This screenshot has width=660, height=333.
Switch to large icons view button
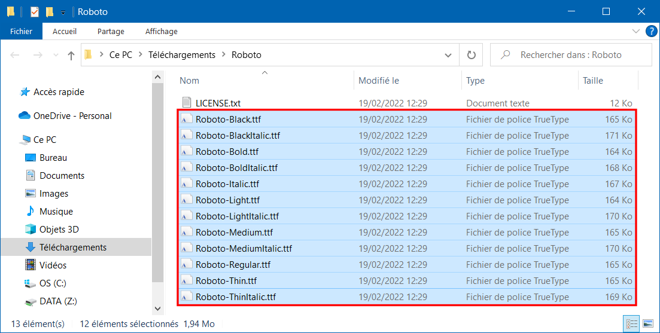coord(648,323)
